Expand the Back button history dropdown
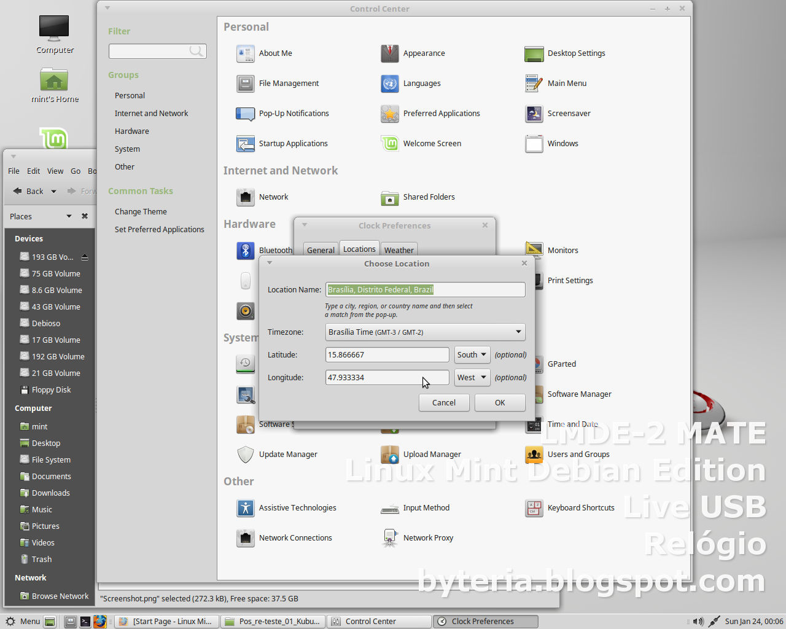This screenshot has width=786, height=629. point(53,191)
